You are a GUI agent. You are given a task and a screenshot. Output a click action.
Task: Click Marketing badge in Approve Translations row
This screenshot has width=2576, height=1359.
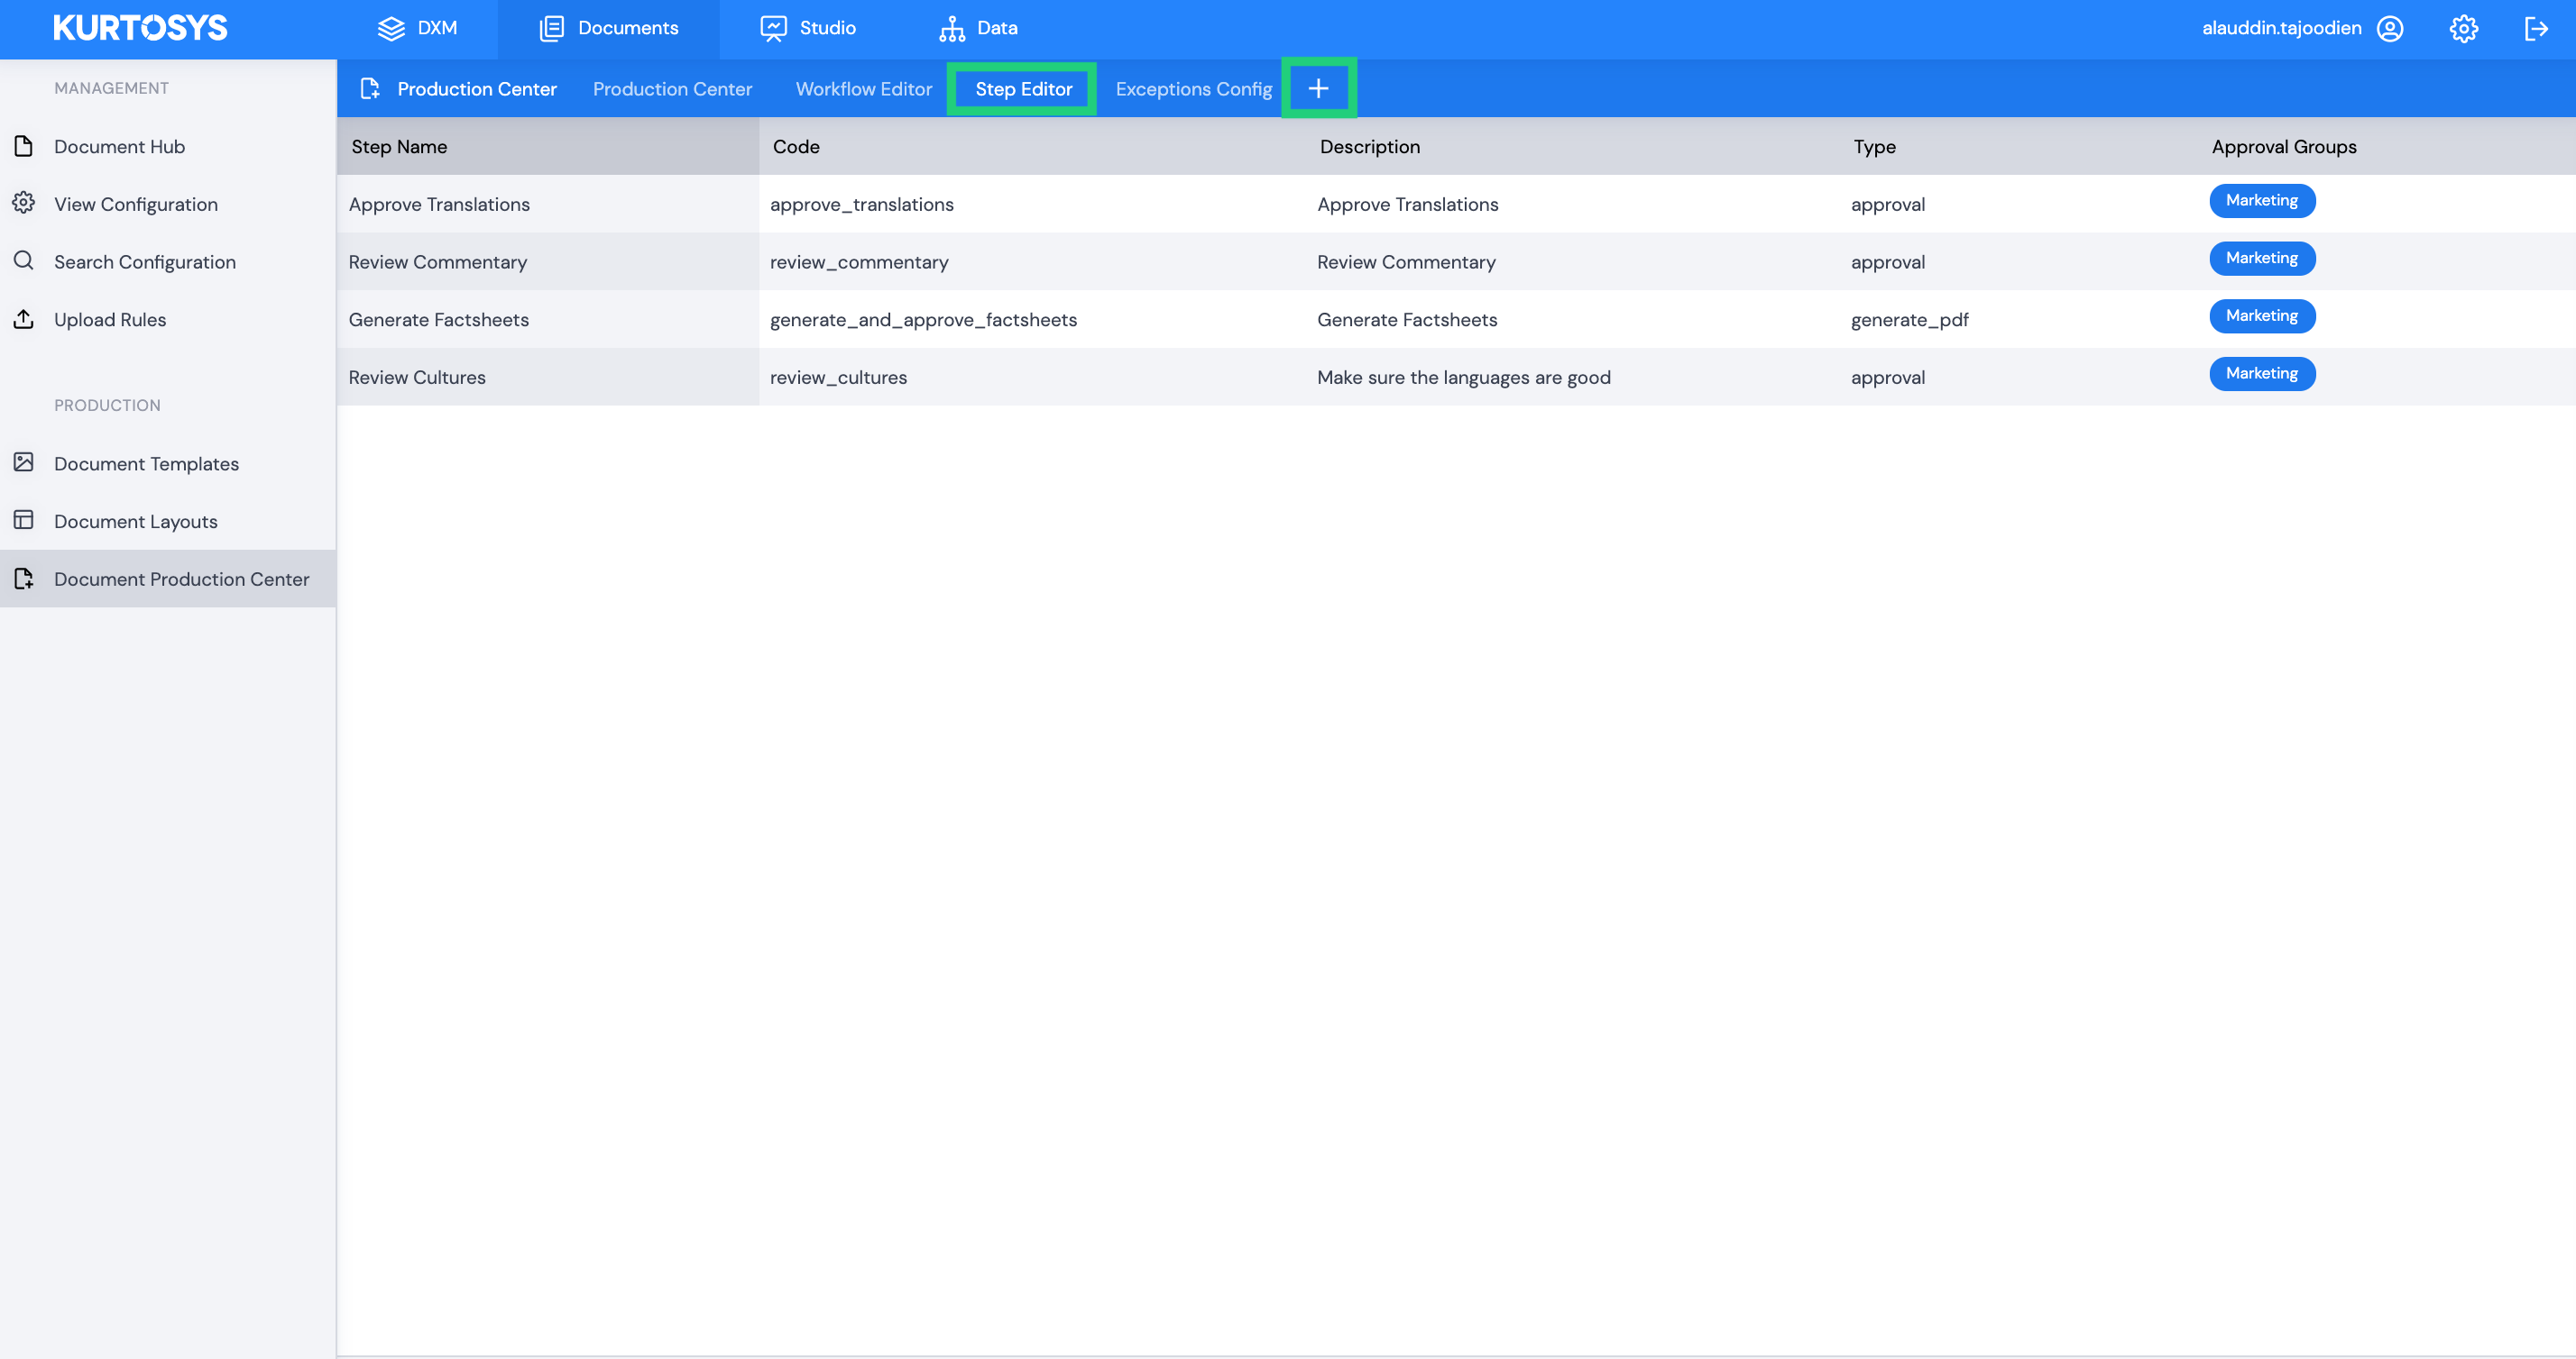2261,200
